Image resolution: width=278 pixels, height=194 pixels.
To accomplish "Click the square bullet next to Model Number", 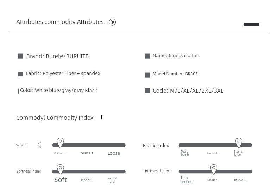I will coord(147,75).
